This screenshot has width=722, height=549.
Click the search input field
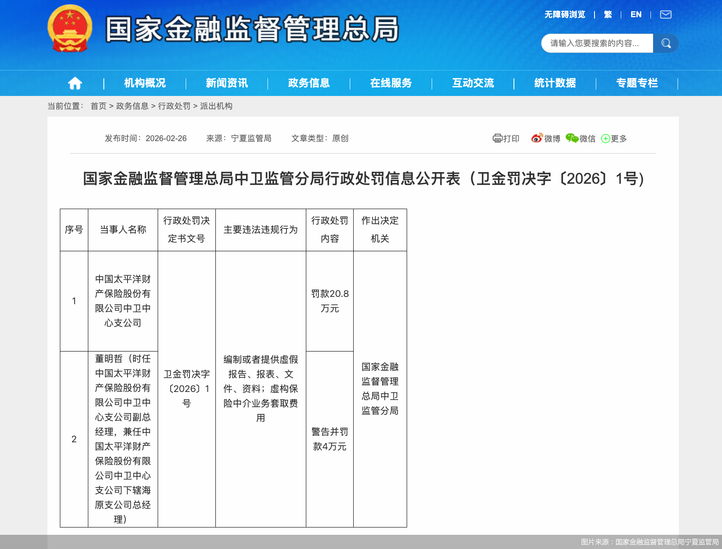pyautogui.click(x=597, y=43)
